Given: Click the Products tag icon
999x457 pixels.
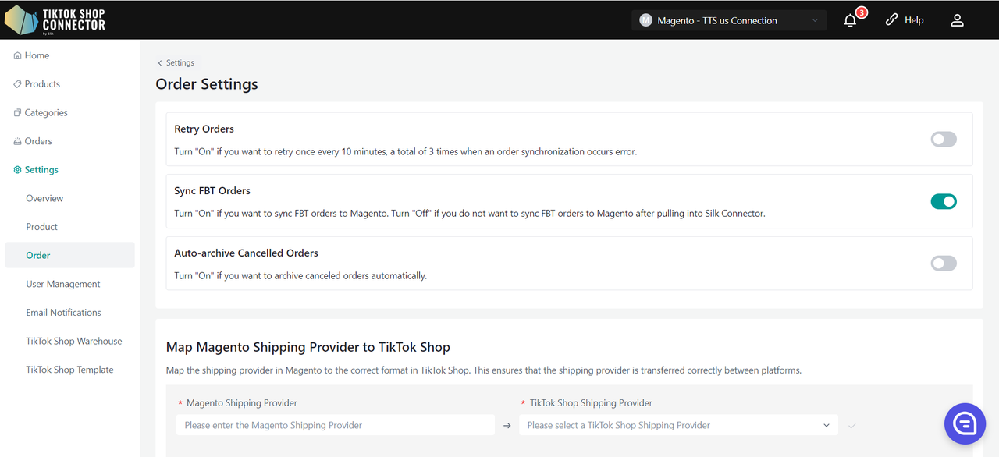Looking at the screenshot, I should [17, 84].
